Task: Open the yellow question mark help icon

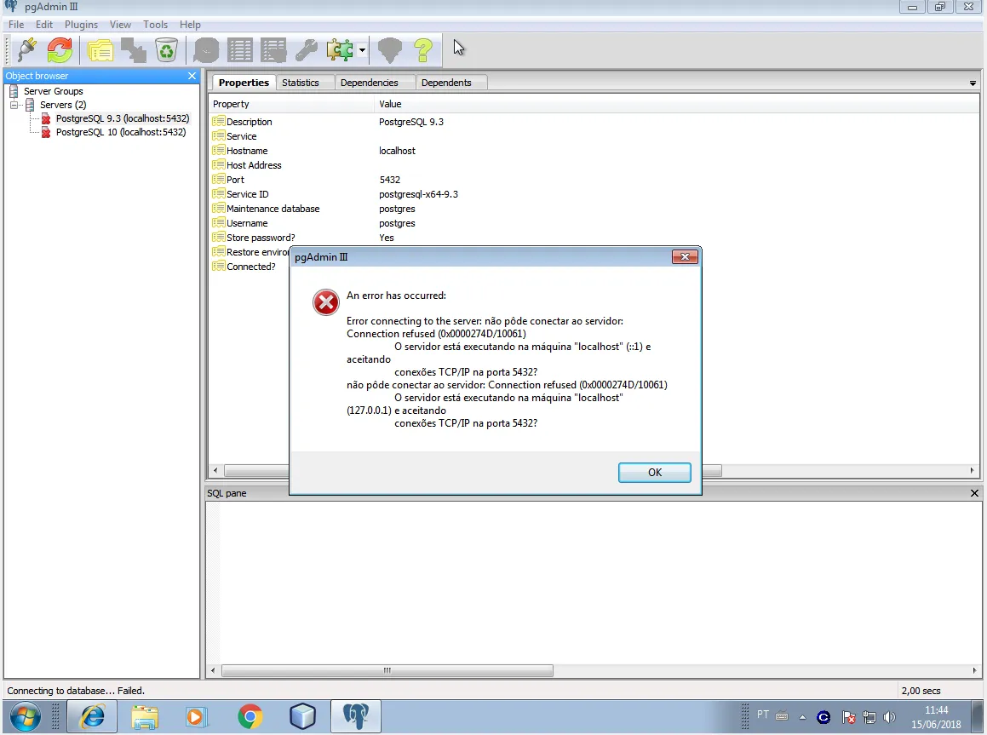Action: (x=423, y=50)
